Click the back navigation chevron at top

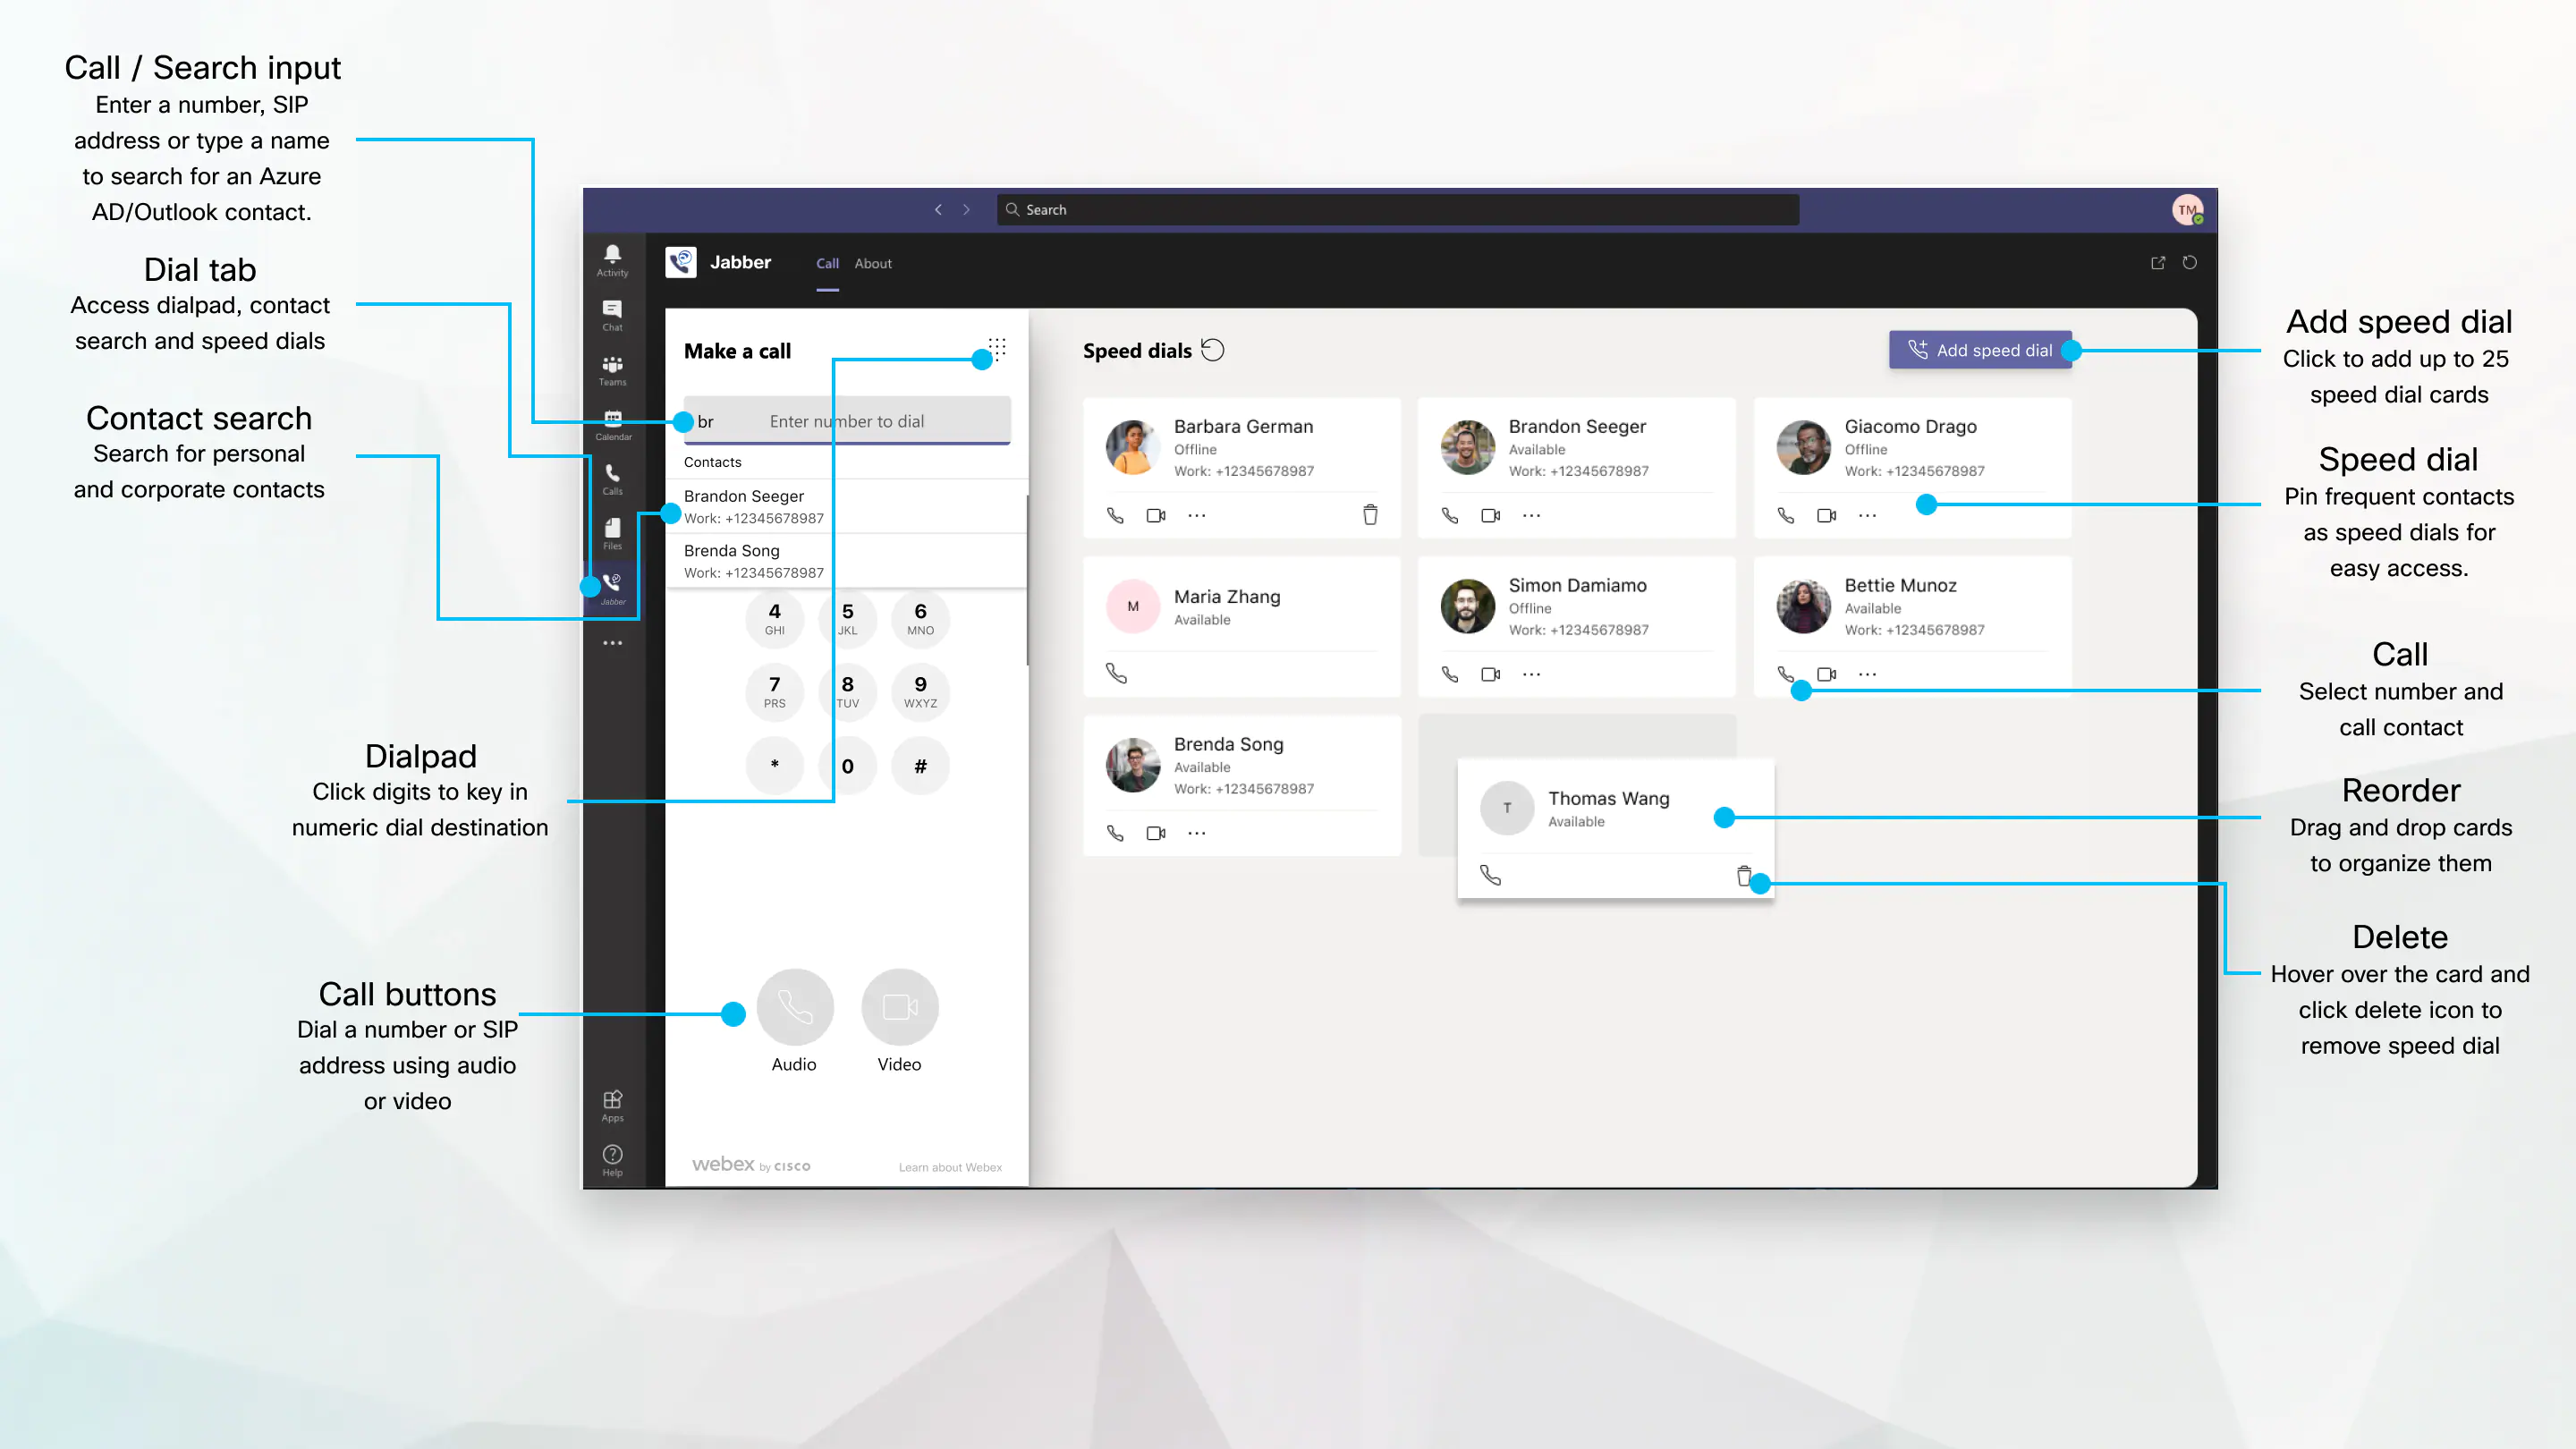[939, 208]
